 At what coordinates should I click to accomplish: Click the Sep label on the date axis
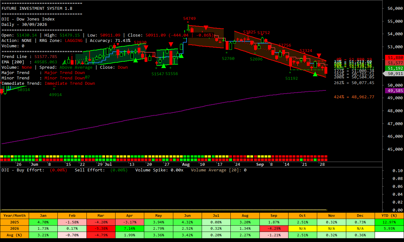coord(260,164)
